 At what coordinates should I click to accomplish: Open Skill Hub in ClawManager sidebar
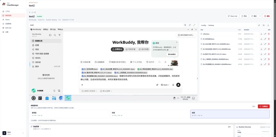coord(13,28)
